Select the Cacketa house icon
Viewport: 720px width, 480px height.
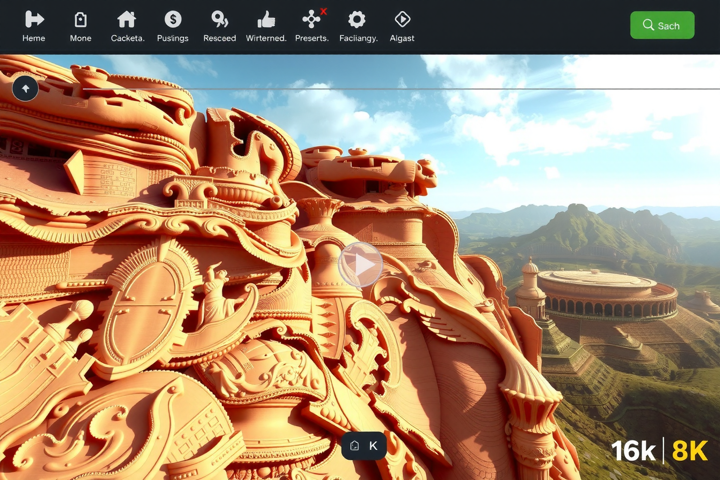127,20
